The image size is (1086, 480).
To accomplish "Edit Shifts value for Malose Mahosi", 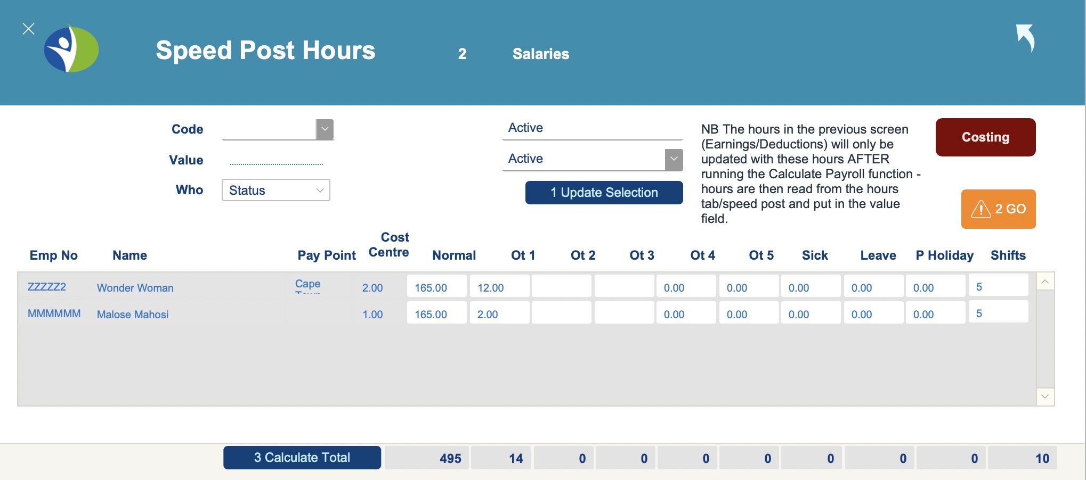I will click(x=998, y=313).
